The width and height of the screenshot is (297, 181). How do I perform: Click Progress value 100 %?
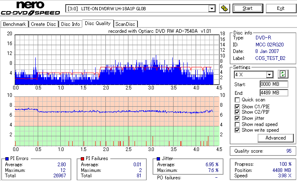(286, 164)
